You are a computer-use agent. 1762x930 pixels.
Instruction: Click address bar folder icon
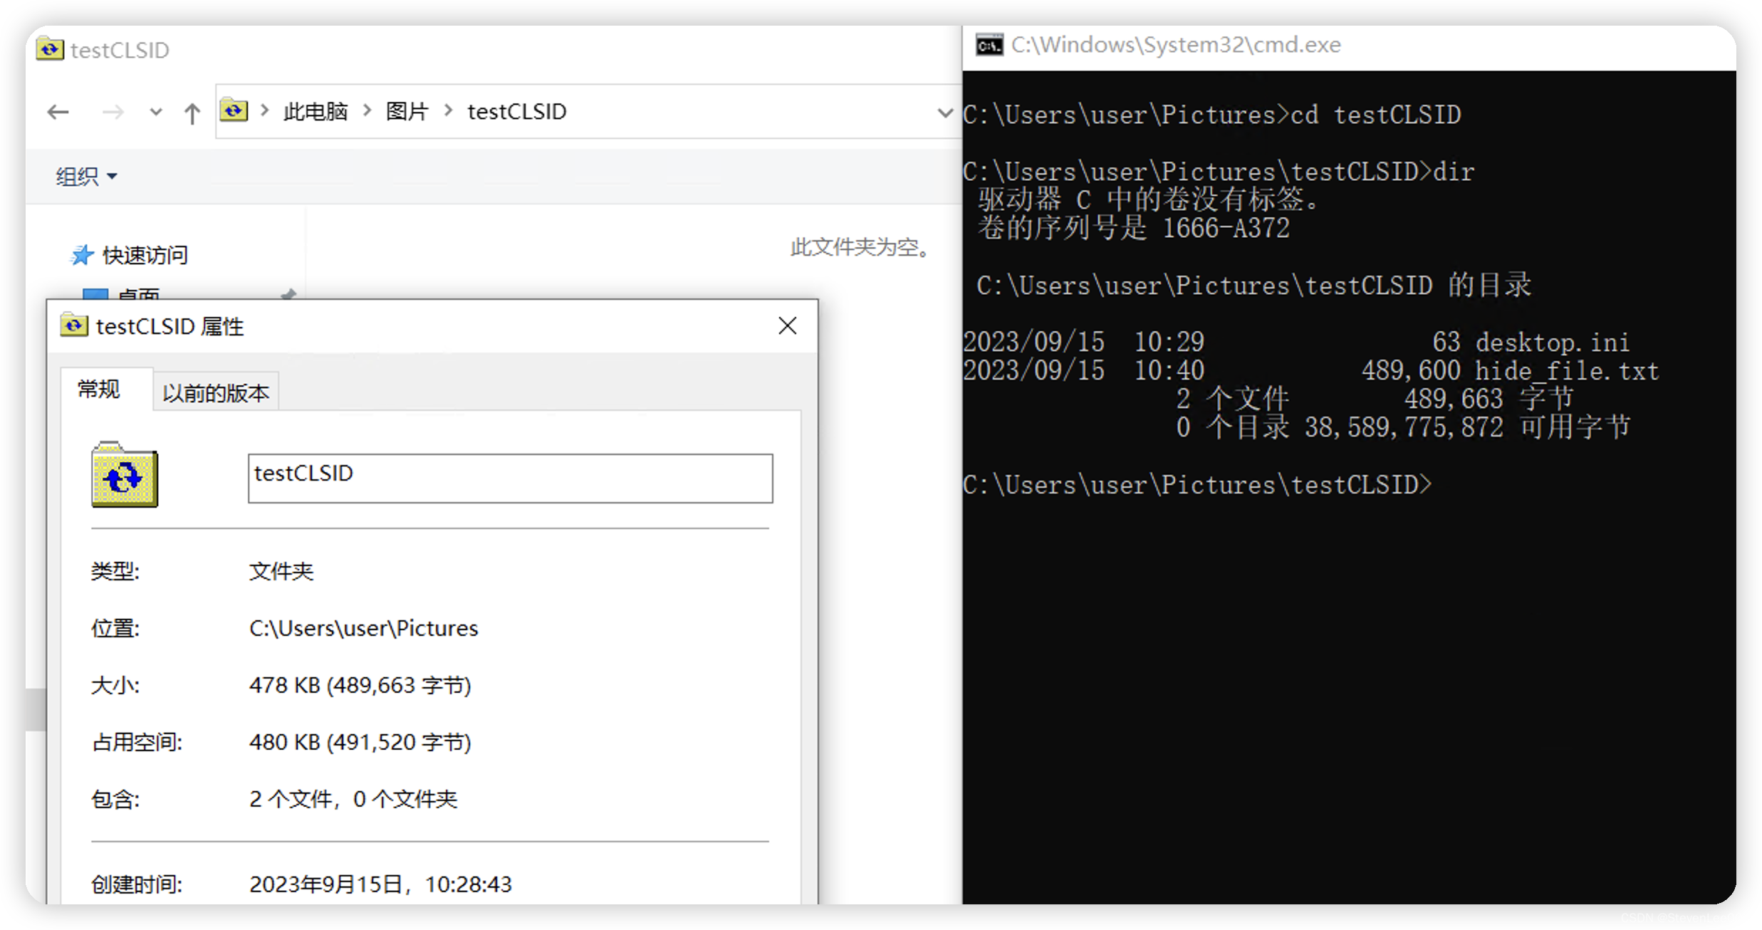[x=234, y=111]
